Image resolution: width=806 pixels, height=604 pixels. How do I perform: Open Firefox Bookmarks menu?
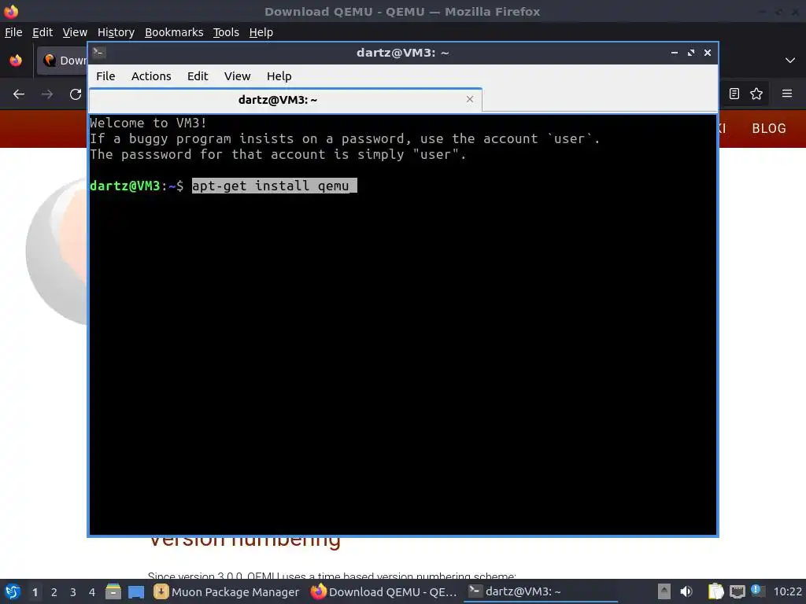pos(174,32)
